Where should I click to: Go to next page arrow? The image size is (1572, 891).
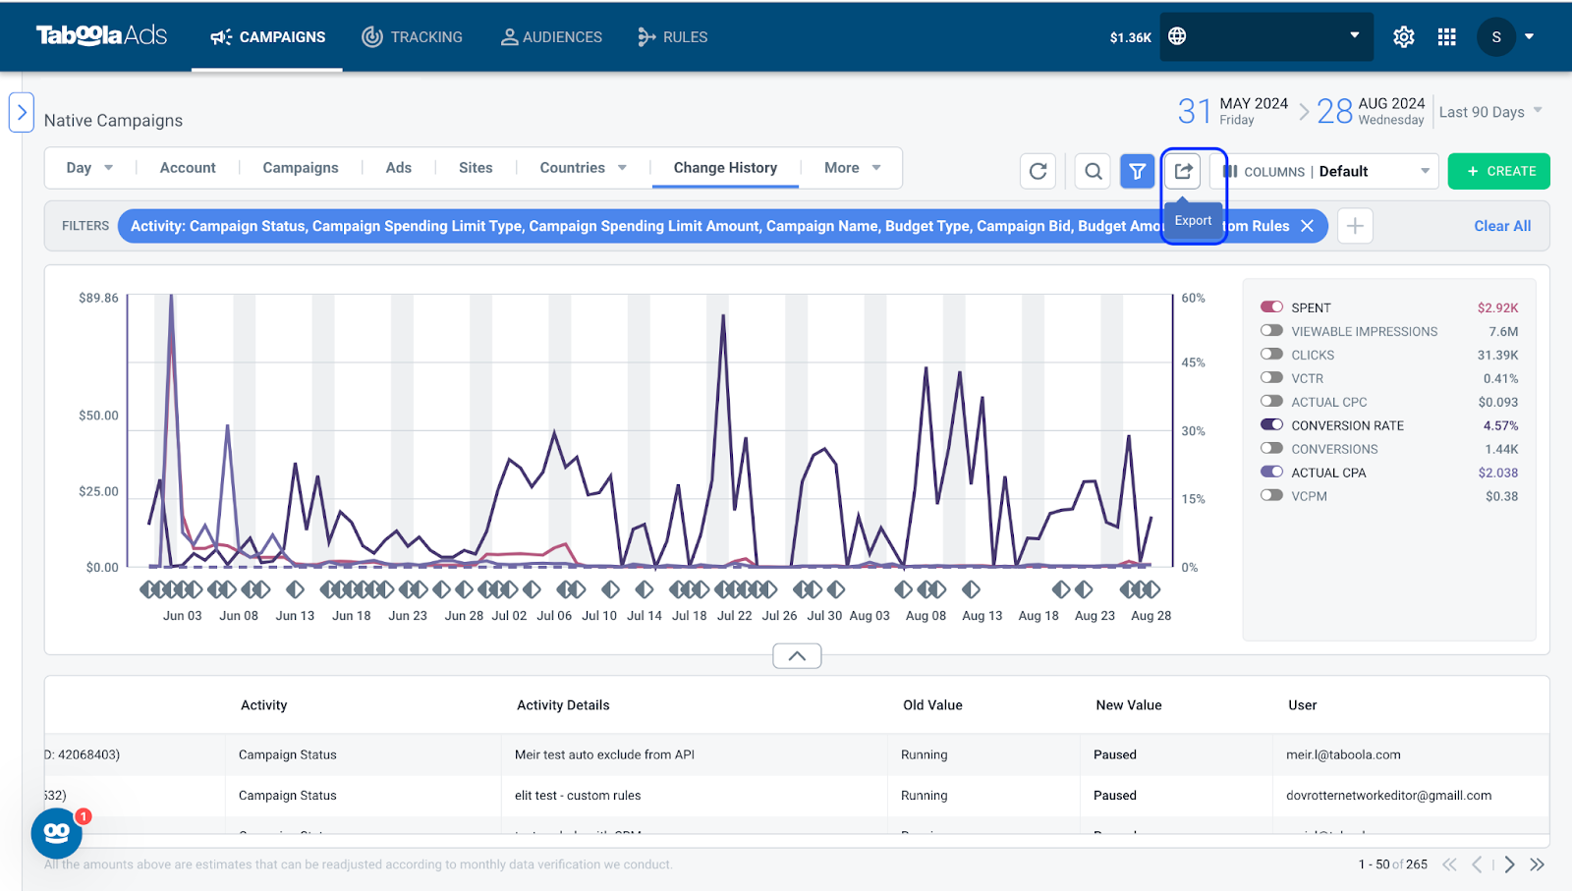pos(1509,864)
